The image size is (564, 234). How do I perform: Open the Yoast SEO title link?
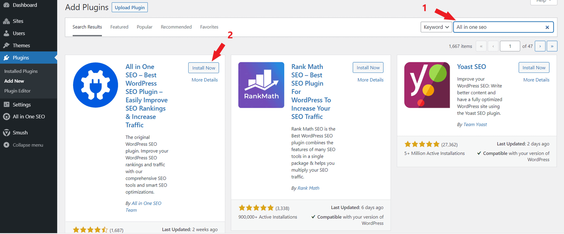(x=472, y=67)
